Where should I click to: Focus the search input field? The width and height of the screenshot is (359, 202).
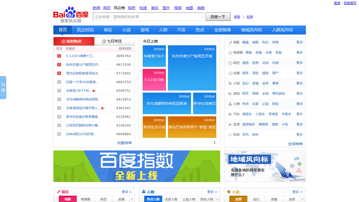(x=148, y=17)
